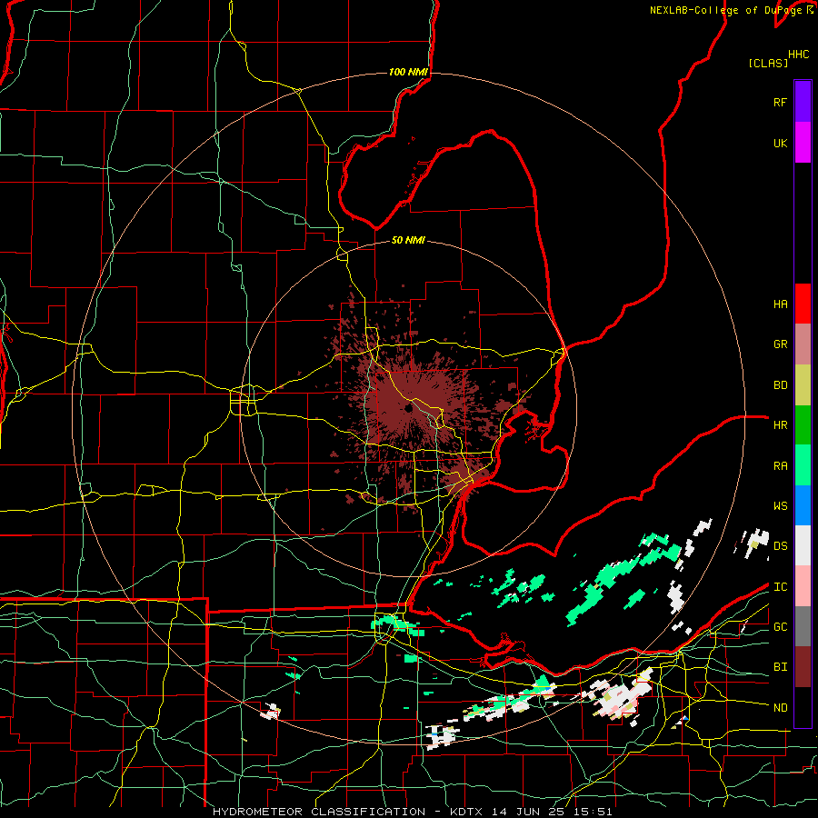
Task: Click the "BI" legend label
Action: 780,667
